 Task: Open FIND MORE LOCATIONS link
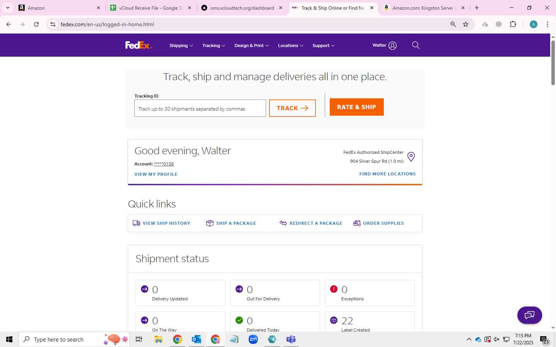(388, 174)
